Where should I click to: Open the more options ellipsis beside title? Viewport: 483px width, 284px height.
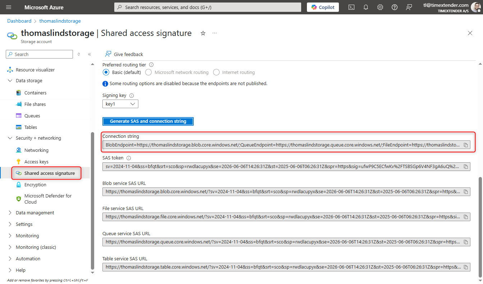pos(215,33)
